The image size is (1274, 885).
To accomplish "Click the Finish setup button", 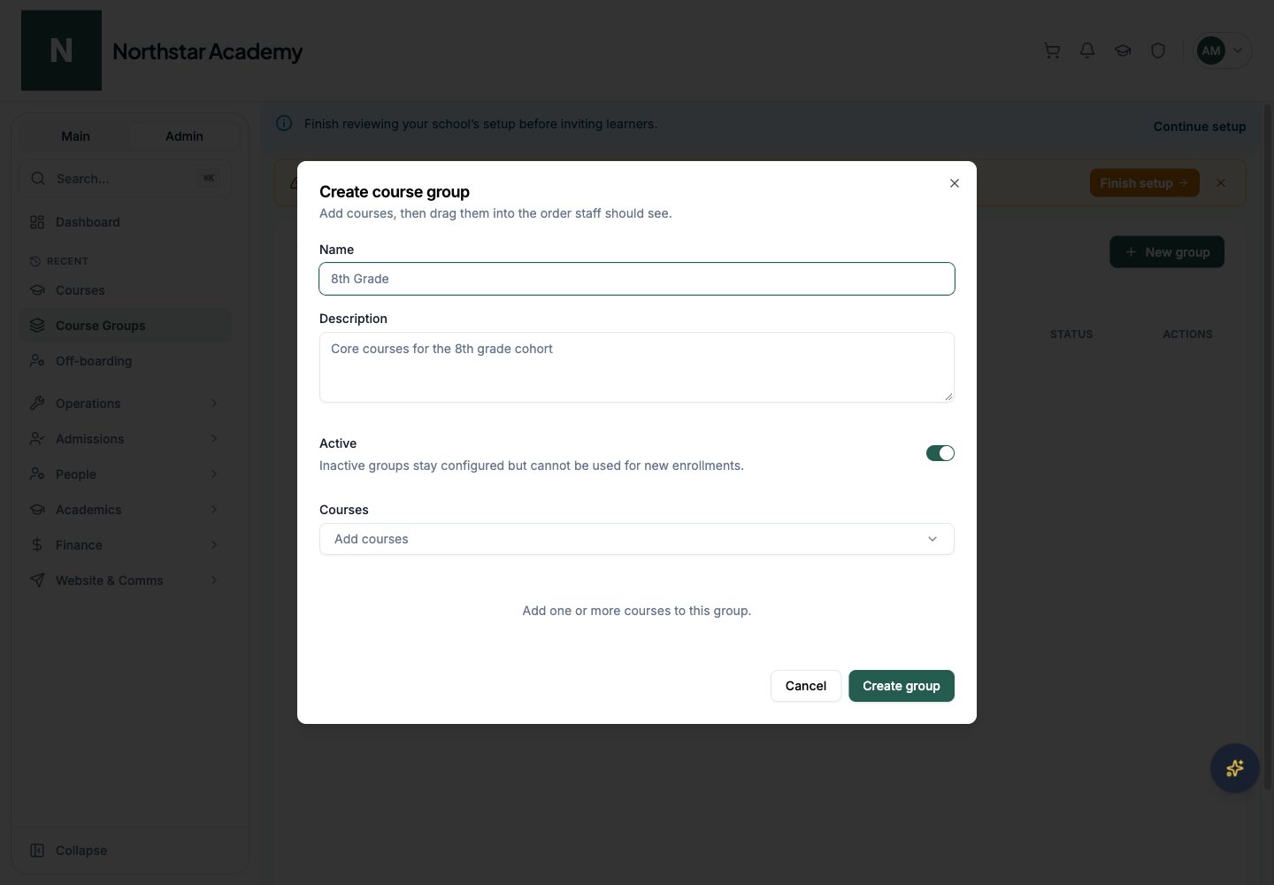I will click(1145, 183).
